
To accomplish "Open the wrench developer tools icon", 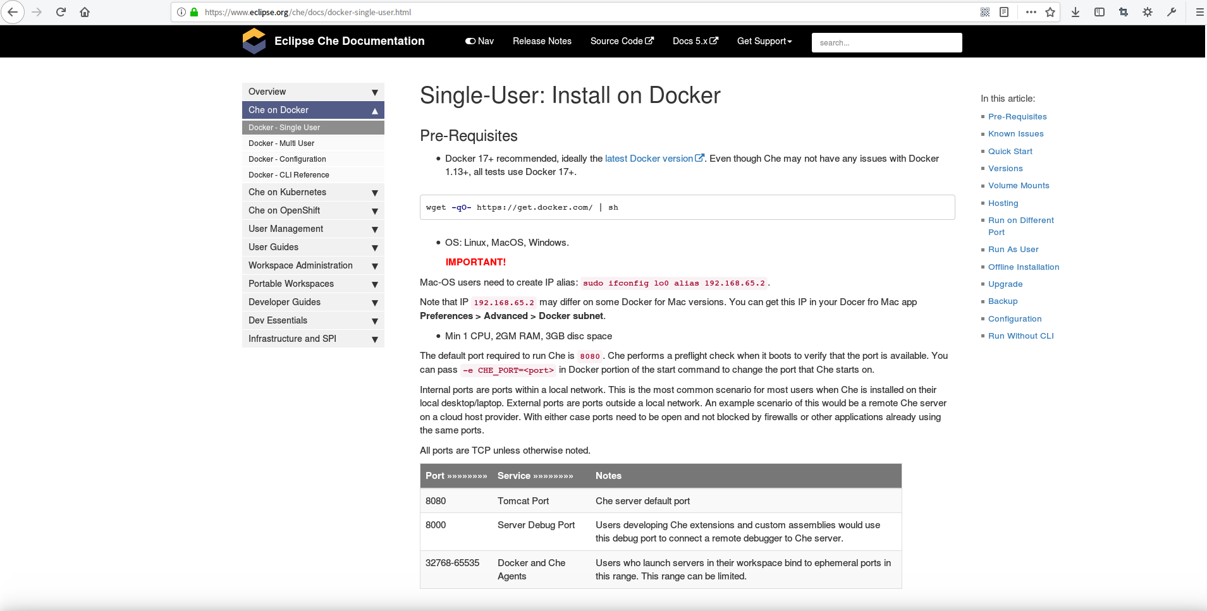I will pos(1172,12).
